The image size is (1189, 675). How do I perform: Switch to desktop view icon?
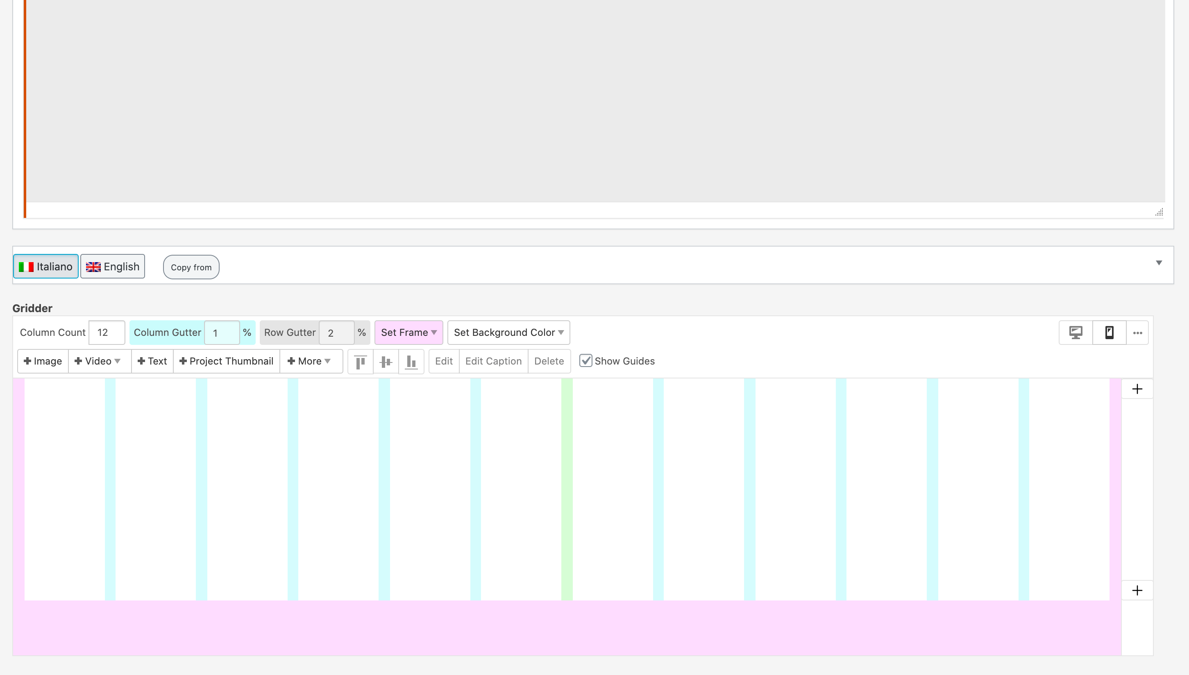click(1076, 333)
